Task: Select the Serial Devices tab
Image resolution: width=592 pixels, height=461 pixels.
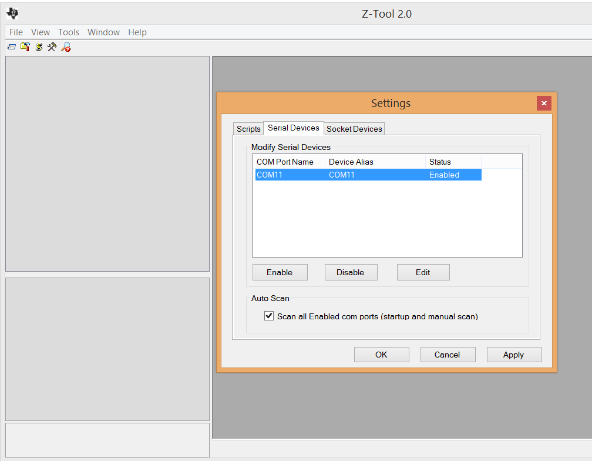Action: (x=294, y=128)
